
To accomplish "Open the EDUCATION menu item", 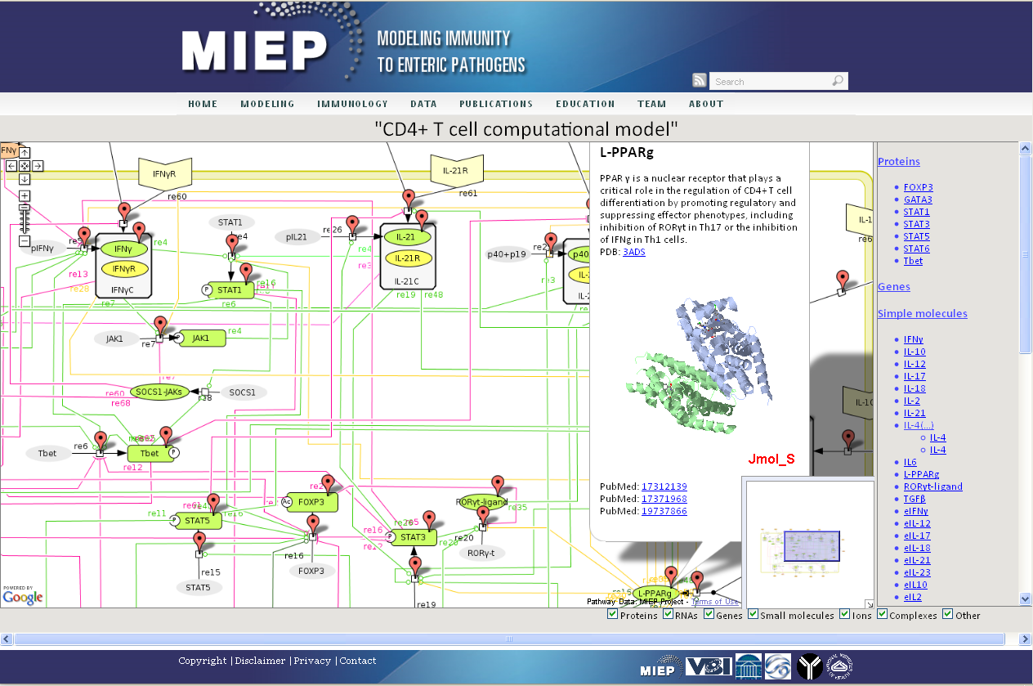I will [585, 104].
